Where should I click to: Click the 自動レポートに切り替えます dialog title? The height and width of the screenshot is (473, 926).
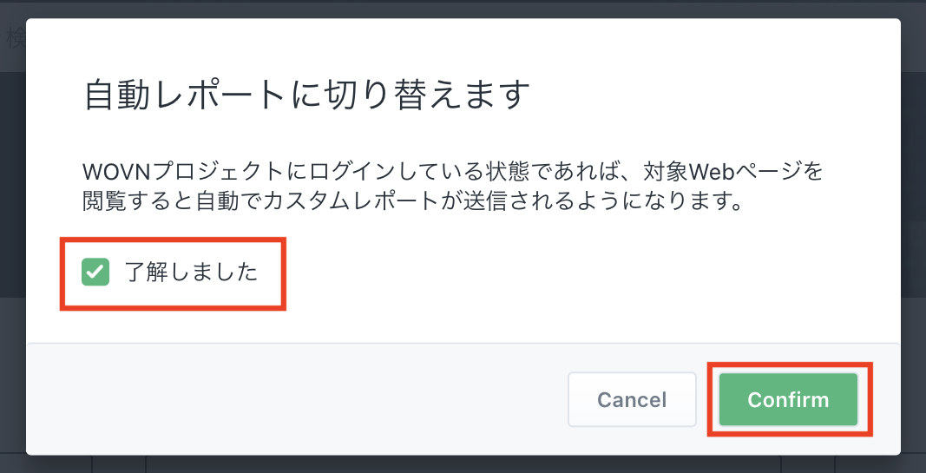point(306,95)
